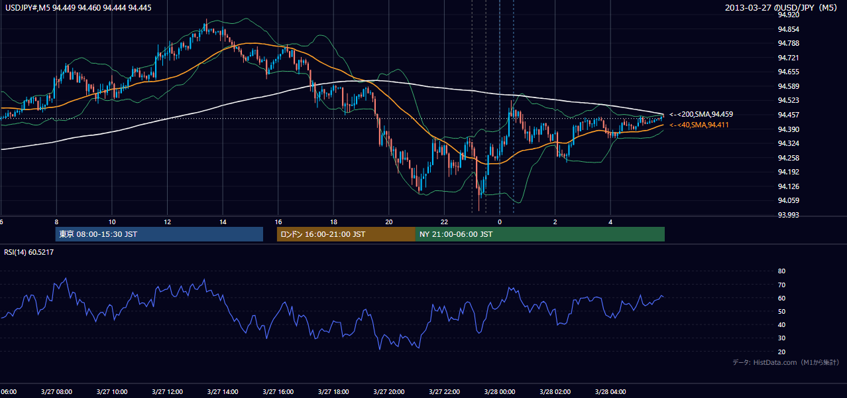Click price scale value 94.457
This screenshot has height=398, width=847.
(788, 115)
